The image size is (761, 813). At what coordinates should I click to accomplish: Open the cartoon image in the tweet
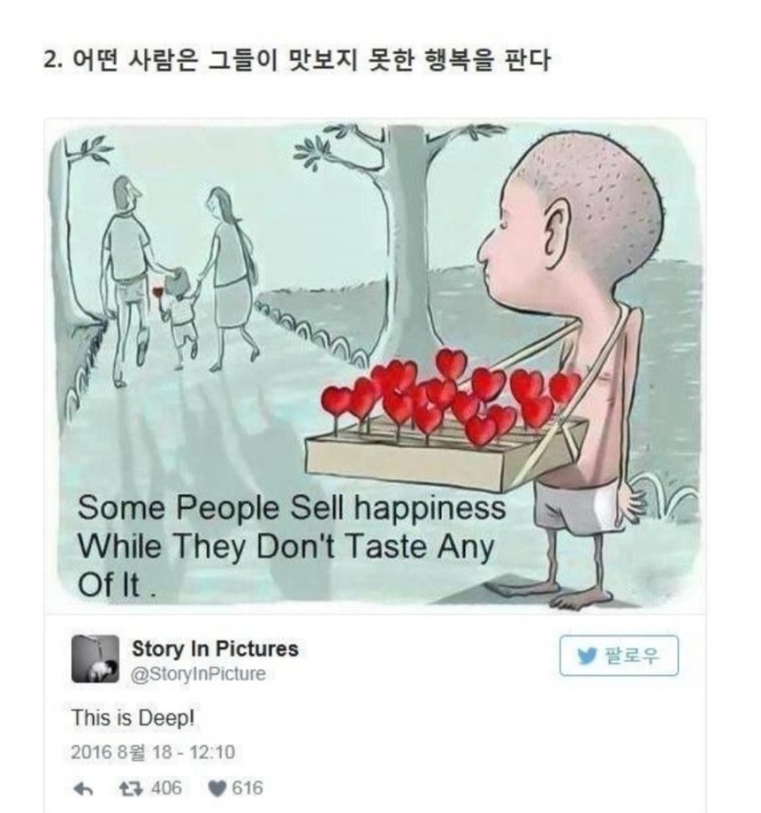[375, 365]
